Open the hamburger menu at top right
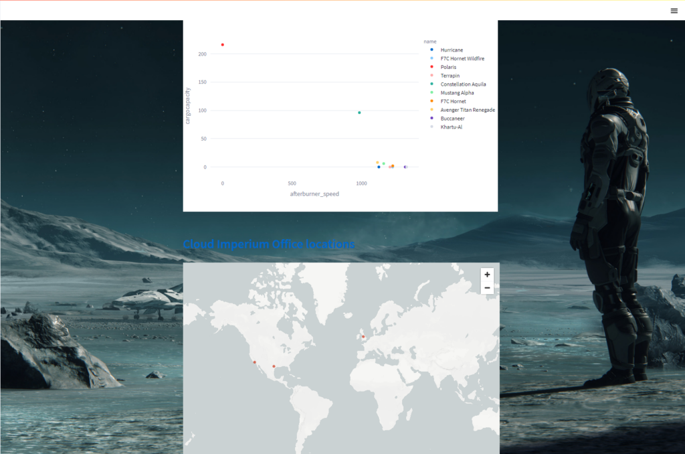The height and width of the screenshot is (454, 685). [674, 11]
